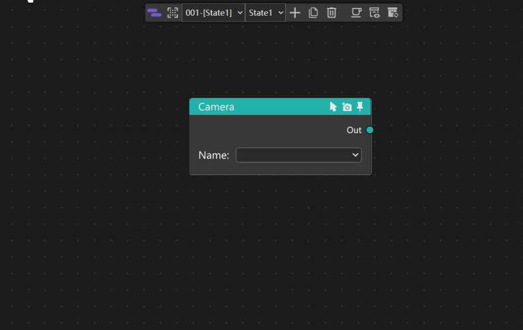Click the archive refresh icon

[393, 12]
